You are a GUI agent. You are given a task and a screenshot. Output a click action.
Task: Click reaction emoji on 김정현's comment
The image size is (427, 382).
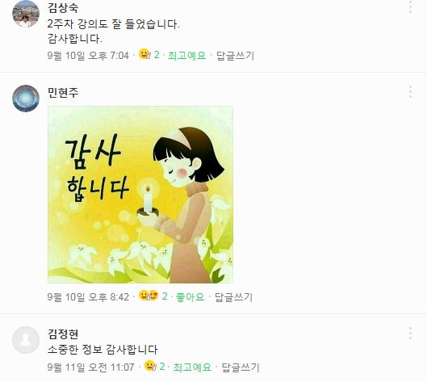[150, 366]
